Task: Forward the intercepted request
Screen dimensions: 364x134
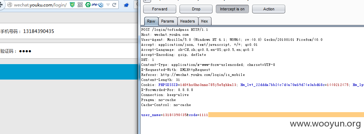Action: point(160,9)
